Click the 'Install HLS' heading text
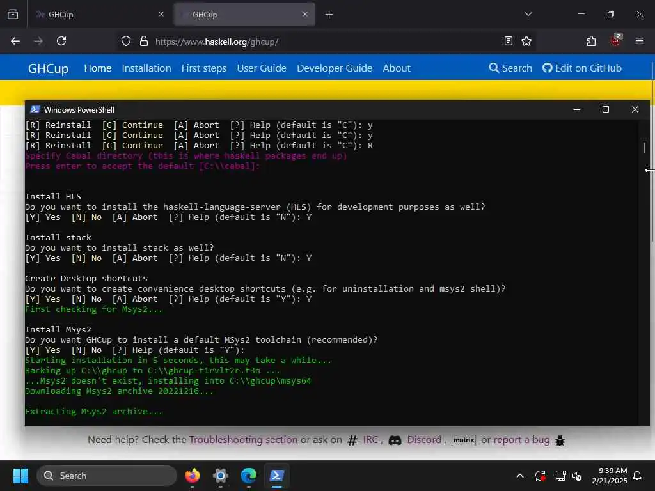The height and width of the screenshot is (491, 655). click(x=53, y=197)
